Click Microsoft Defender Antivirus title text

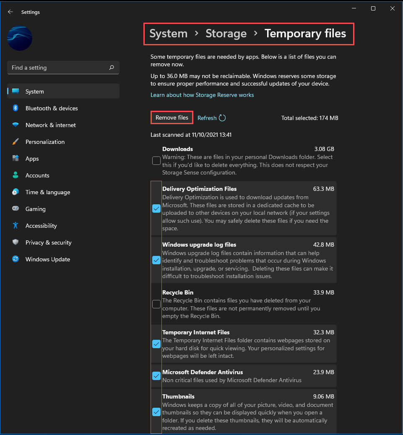(x=203, y=372)
